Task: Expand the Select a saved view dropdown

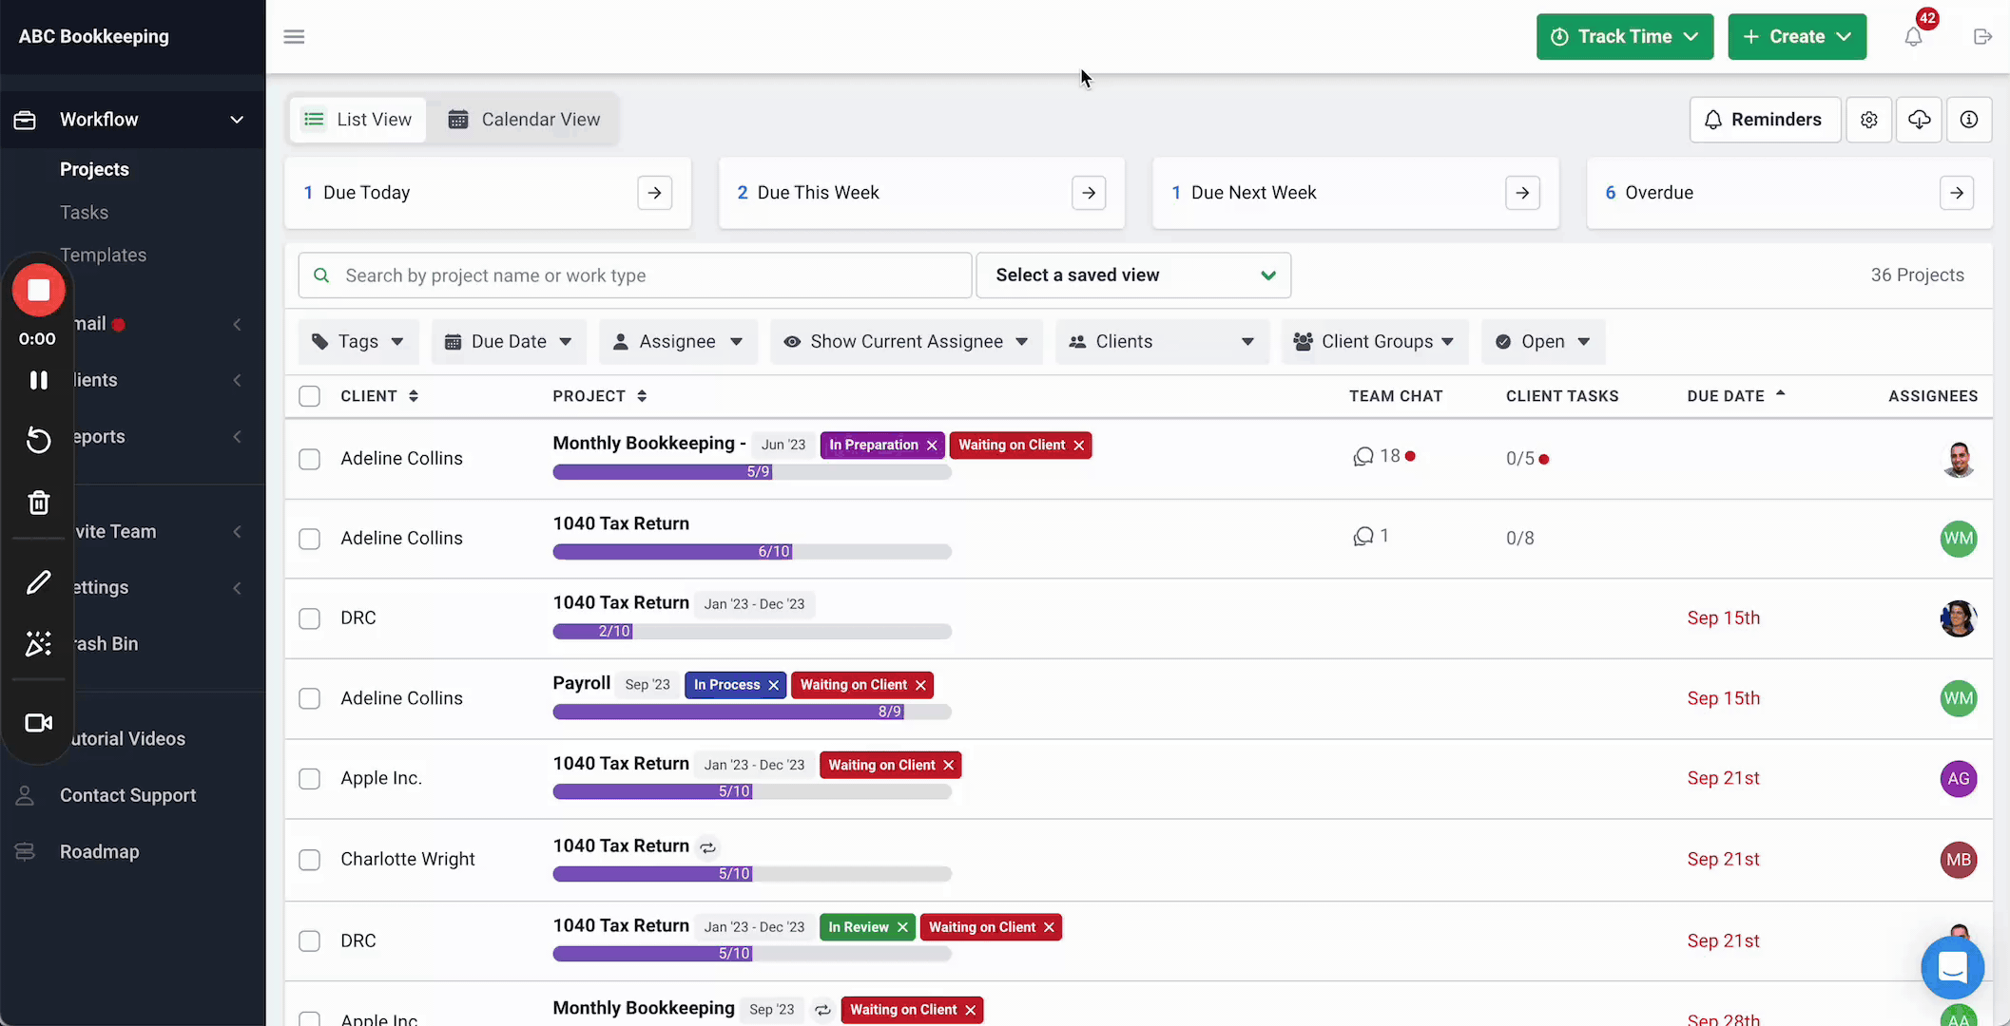Action: click(1133, 275)
